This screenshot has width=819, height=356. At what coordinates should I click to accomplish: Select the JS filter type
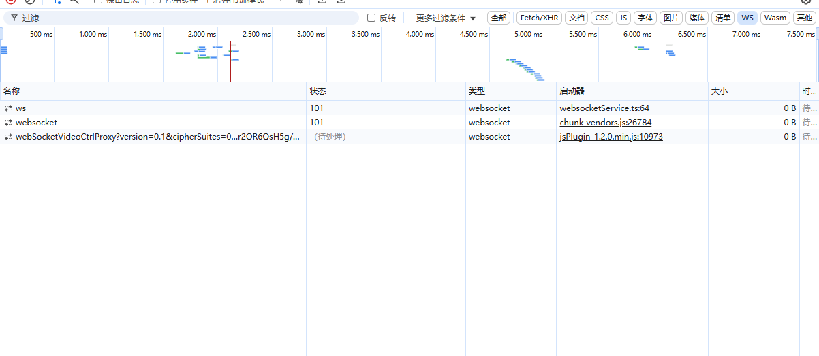pyautogui.click(x=623, y=18)
